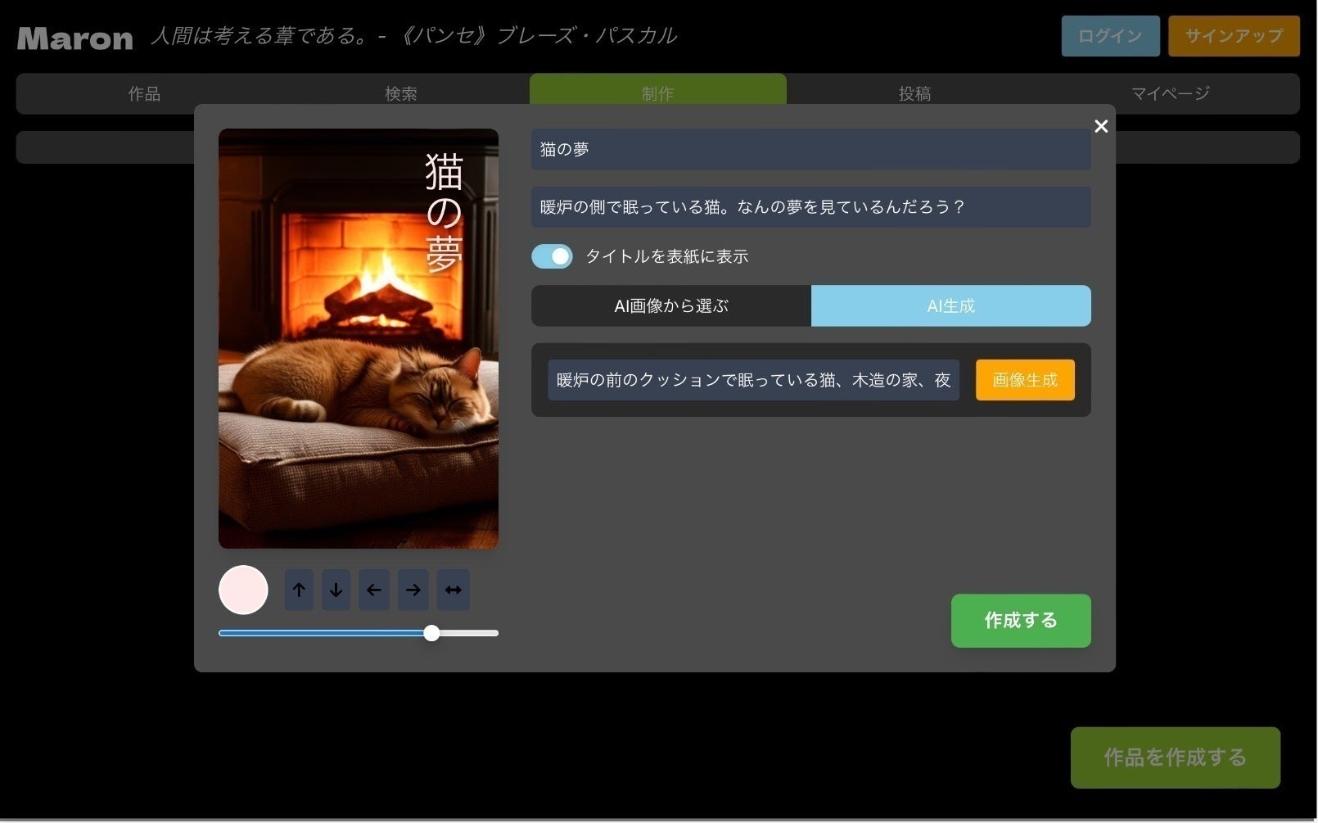Screen dimensions: 1318x823
Task: Close the cover creation dialog
Action: (x=1100, y=126)
